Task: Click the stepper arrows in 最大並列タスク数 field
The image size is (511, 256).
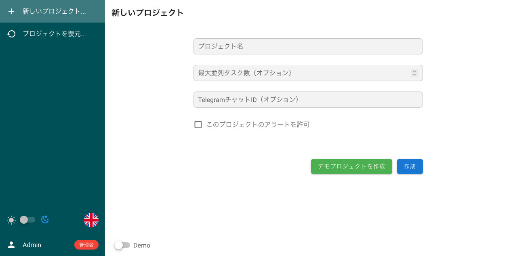Action: click(414, 73)
